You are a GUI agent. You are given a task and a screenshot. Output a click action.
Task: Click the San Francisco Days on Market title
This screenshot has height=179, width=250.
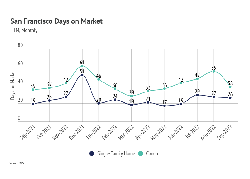coord(56,21)
